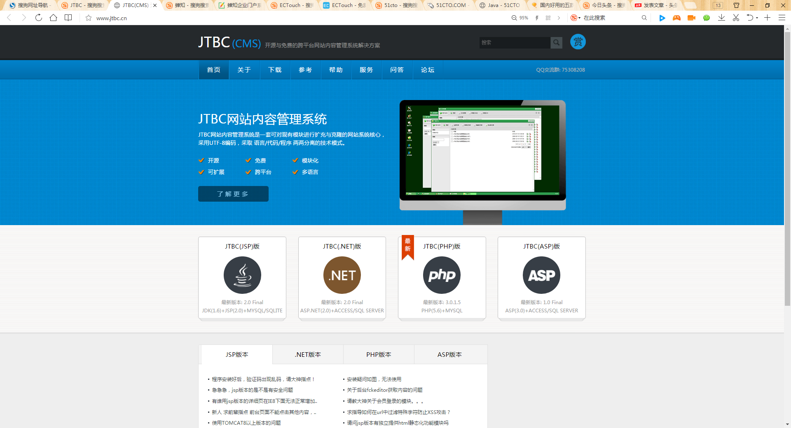Screen dimensions: 791x428
Task: Click the ASP circle icon
Action: tap(541, 275)
